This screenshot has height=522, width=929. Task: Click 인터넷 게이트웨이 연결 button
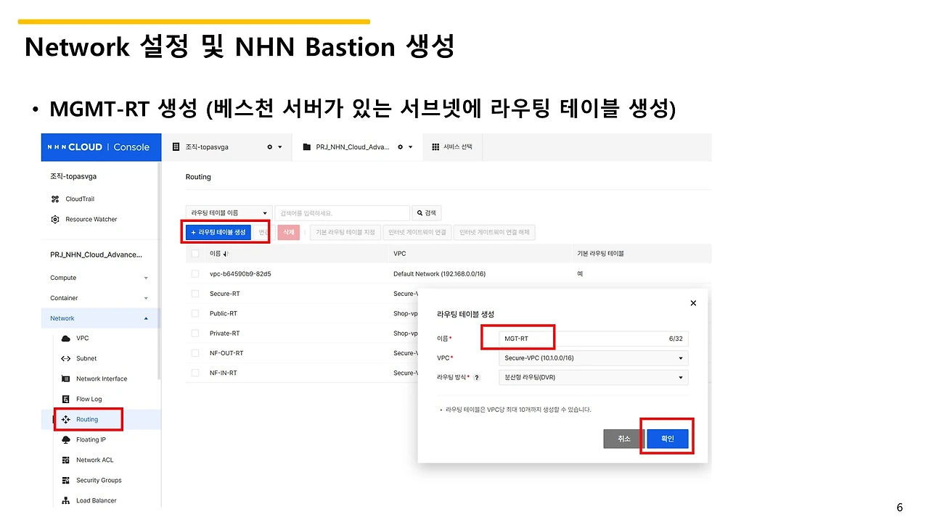tap(417, 232)
